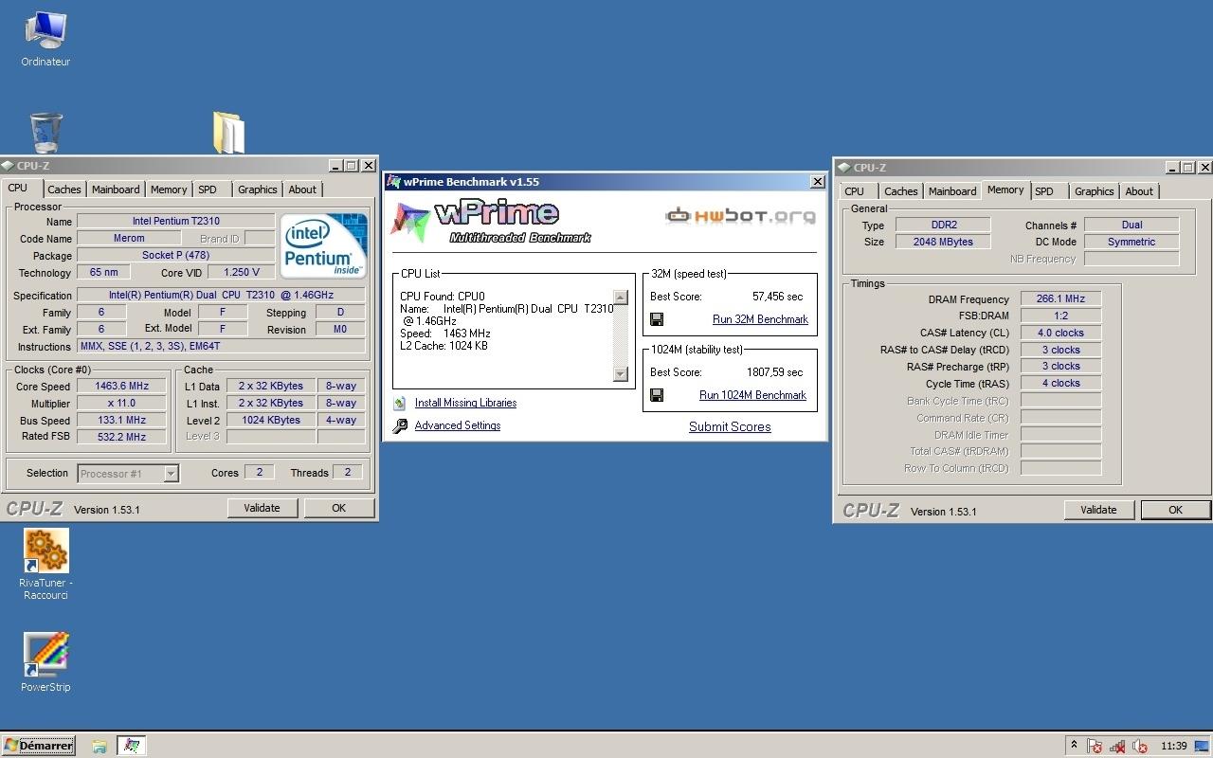Click OK in right CPU-Z Memory window
The width and height of the screenshot is (1213, 758).
coord(1175,510)
